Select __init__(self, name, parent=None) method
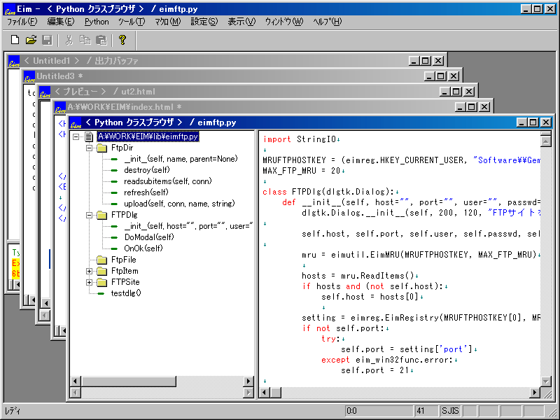560x420 pixels. pyautogui.click(x=181, y=159)
